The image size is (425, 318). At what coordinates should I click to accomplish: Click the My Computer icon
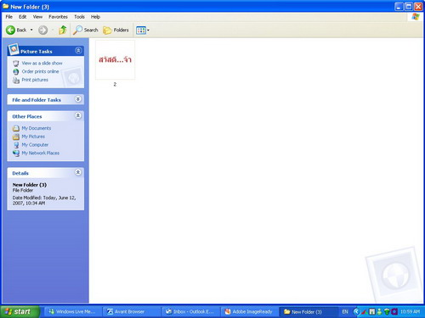(16, 145)
